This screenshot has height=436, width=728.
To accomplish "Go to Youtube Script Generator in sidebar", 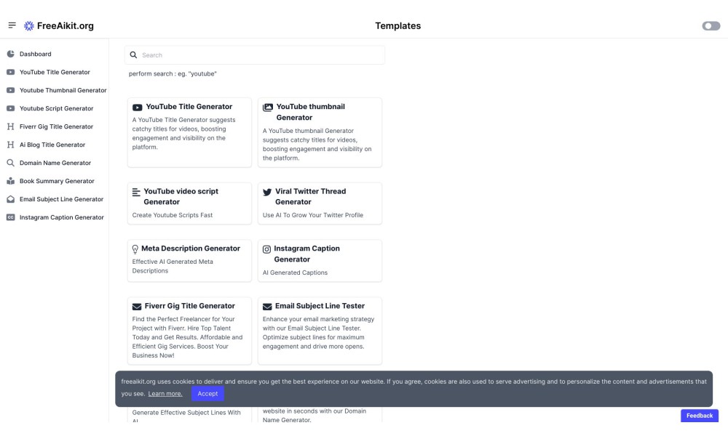I will pyautogui.click(x=56, y=108).
